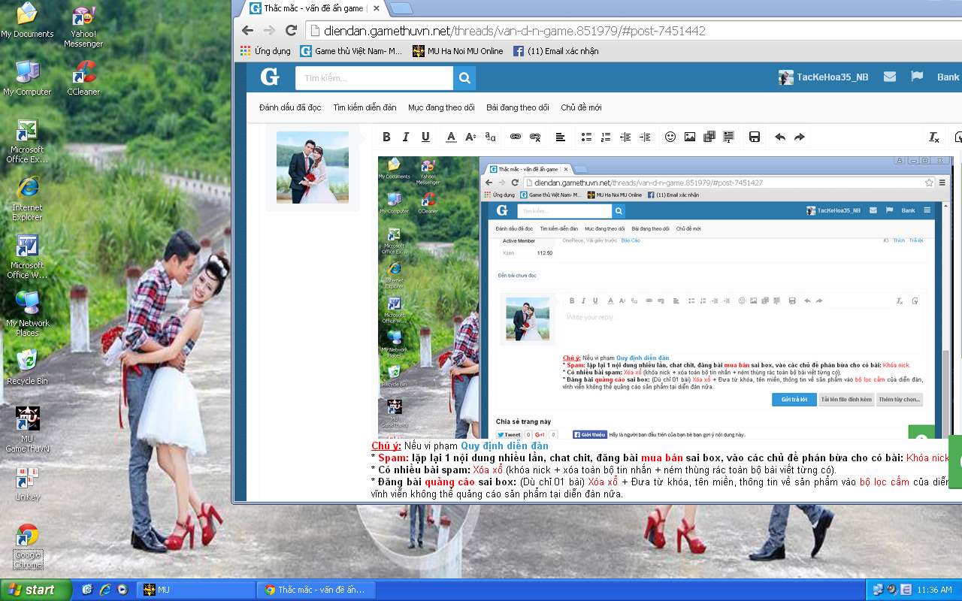Screen dimensions: 962x601
Task: Click the outdent icon in editor toolbar
Action: 625,137
